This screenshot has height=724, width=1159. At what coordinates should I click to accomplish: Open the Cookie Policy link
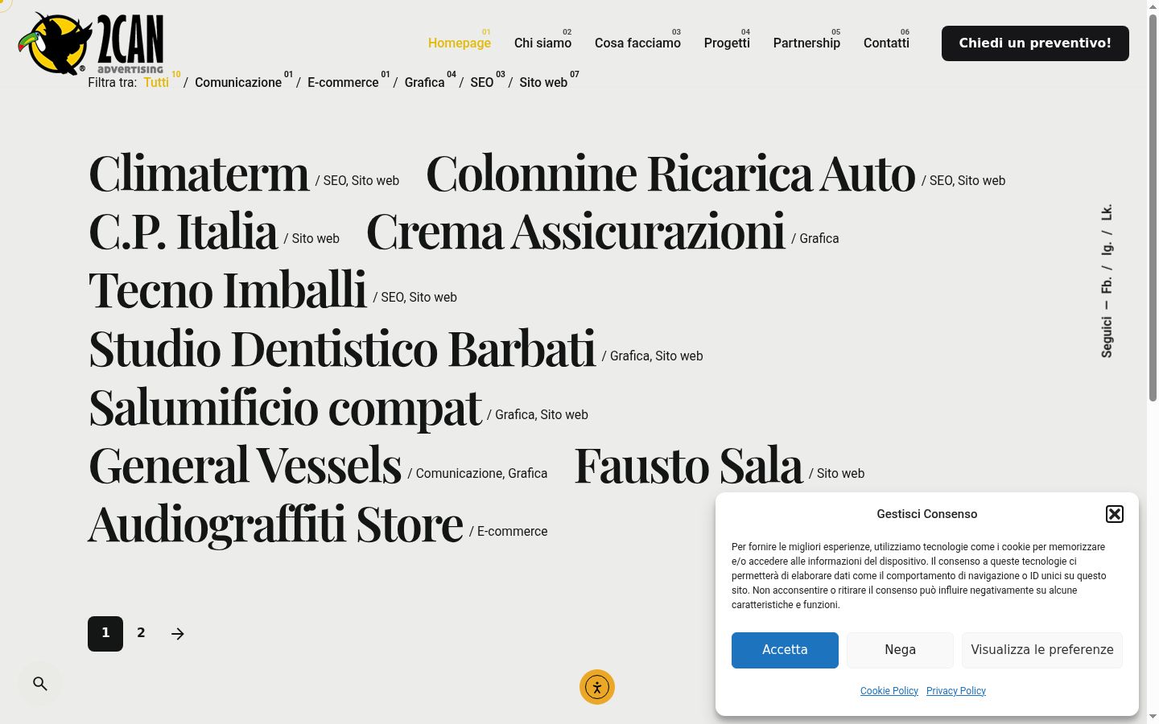[889, 691]
